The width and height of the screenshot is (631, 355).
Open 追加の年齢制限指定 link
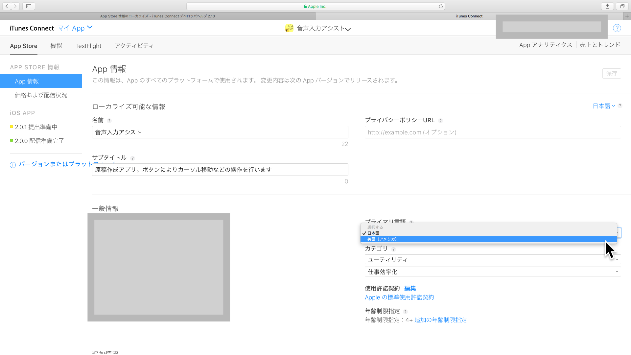pyautogui.click(x=440, y=320)
